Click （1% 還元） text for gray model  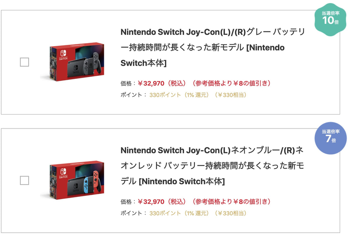point(197,95)
